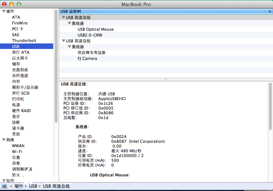Screen dimensions: 273x191
Task: Collapse the second 集线器 hub node
Action: pyautogui.click(x=69, y=47)
